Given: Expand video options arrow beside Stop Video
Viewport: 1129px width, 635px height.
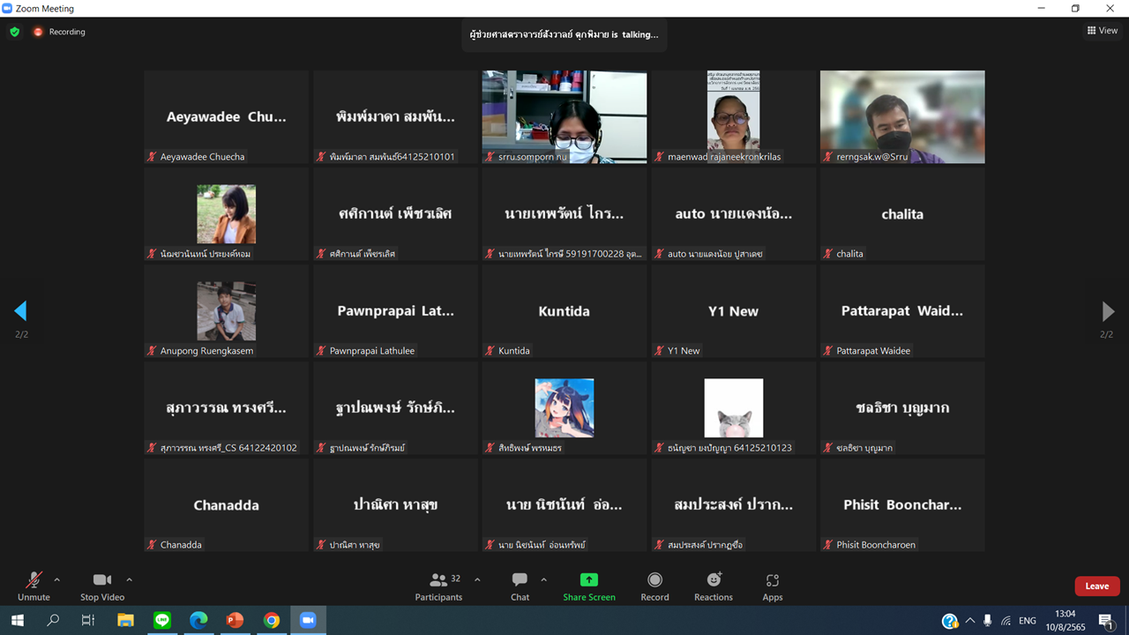Looking at the screenshot, I should pos(129,579).
